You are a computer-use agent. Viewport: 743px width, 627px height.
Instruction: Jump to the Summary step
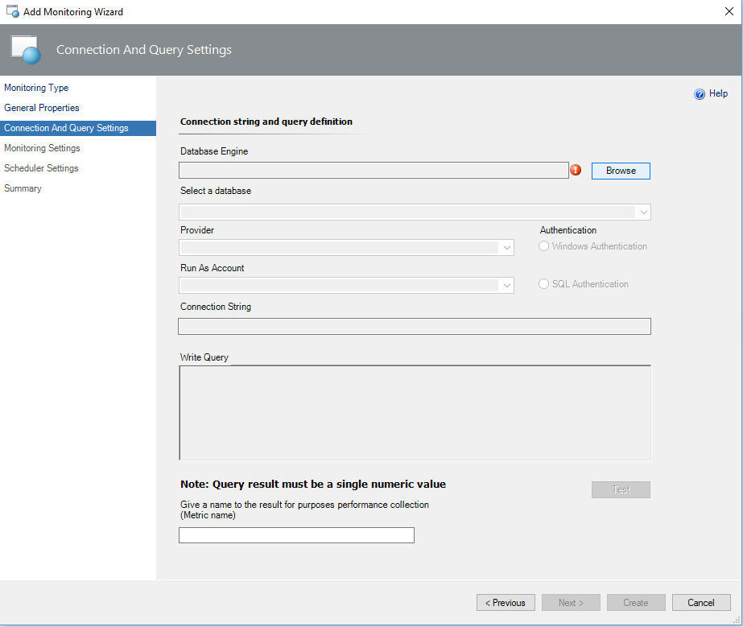click(23, 188)
